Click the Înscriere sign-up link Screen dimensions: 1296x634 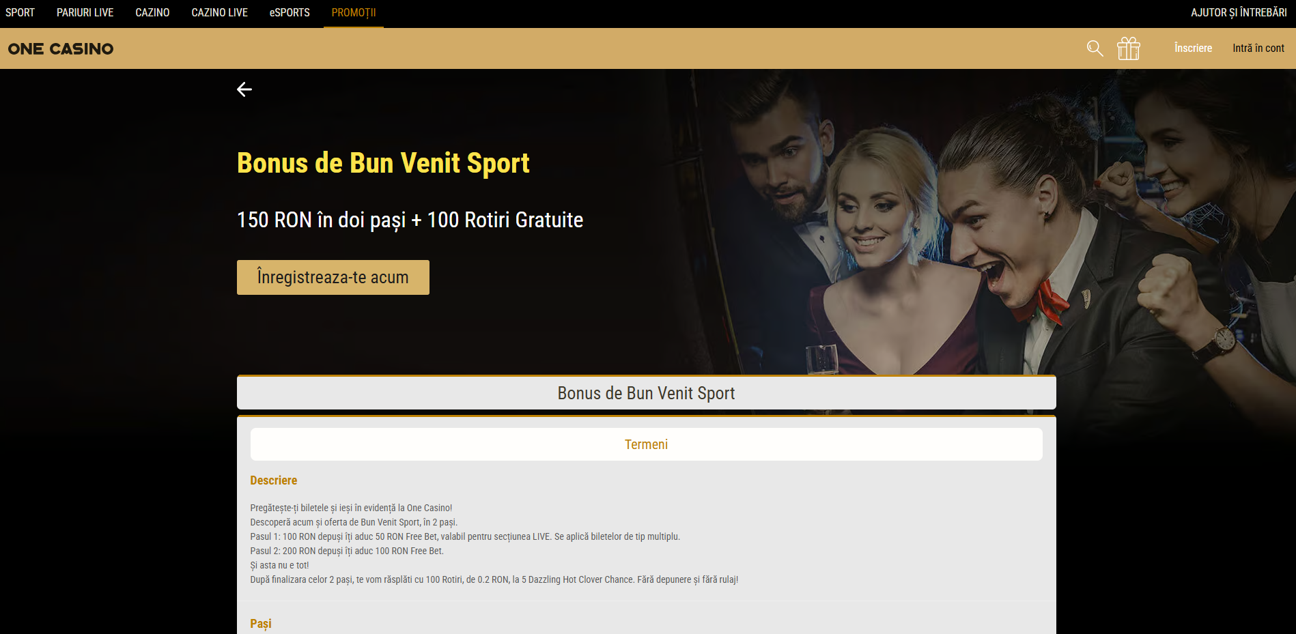(x=1193, y=48)
